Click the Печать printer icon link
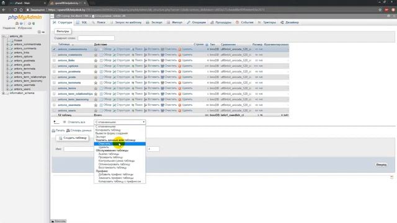397x223 pixels. click(58, 131)
